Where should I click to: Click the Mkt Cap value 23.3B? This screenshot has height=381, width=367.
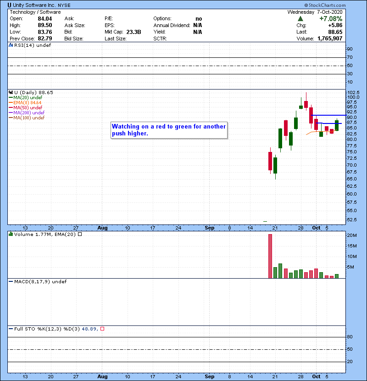(x=133, y=32)
